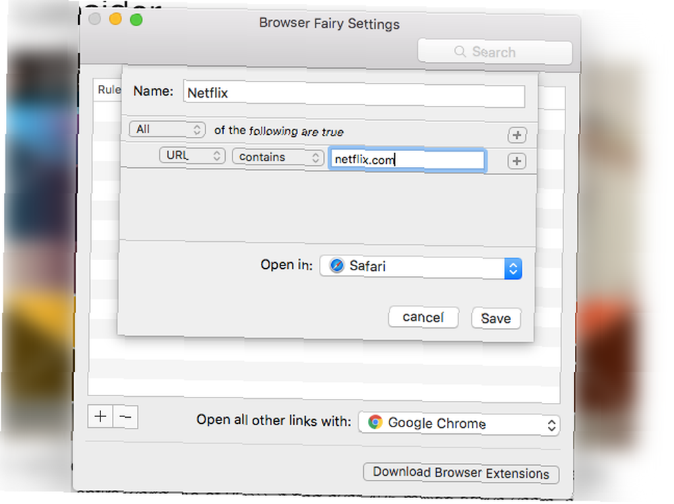Add a condition group using the top plus button
The height and width of the screenshot is (504, 674).
(517, 135)
